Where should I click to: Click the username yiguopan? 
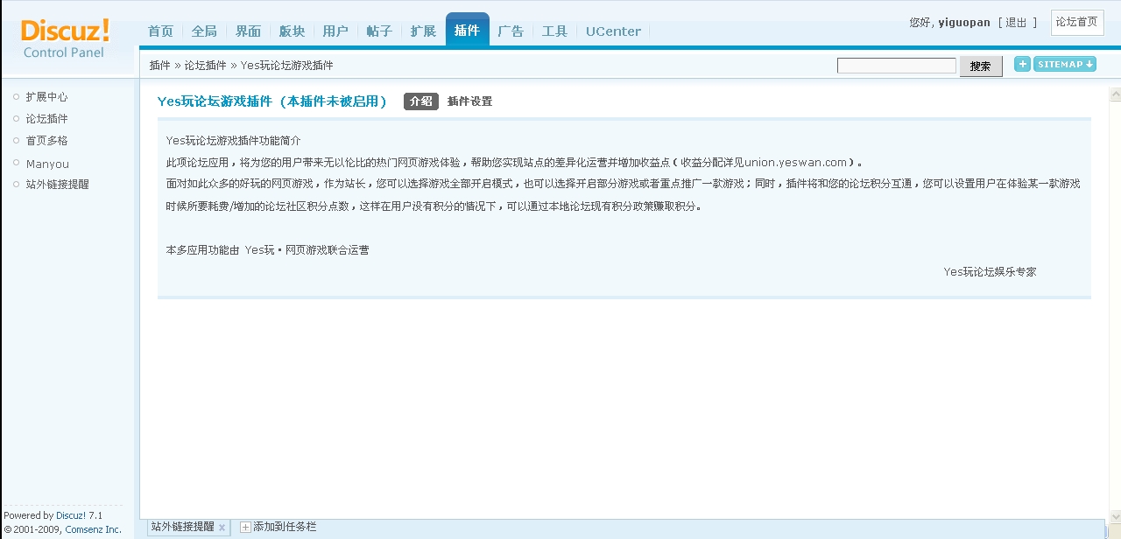[x=964, y=23]
